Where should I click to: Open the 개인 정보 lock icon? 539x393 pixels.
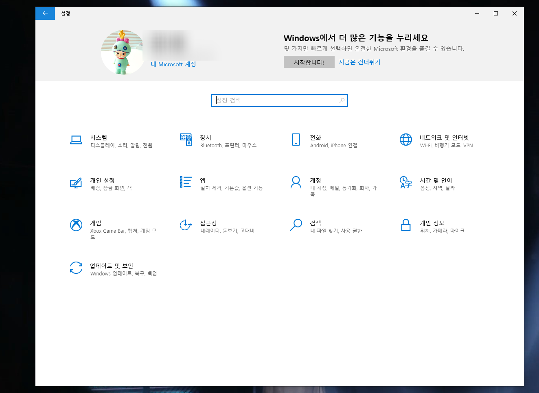tap(406, 225)
